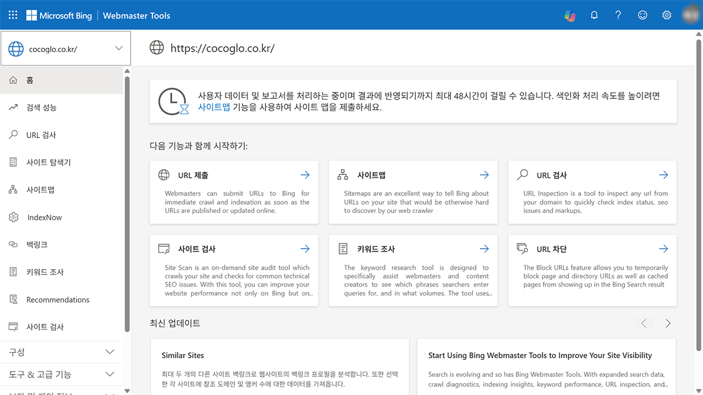The image size is (703, 395).
Task: Open the Similar Sites update card
Action: 279,366
